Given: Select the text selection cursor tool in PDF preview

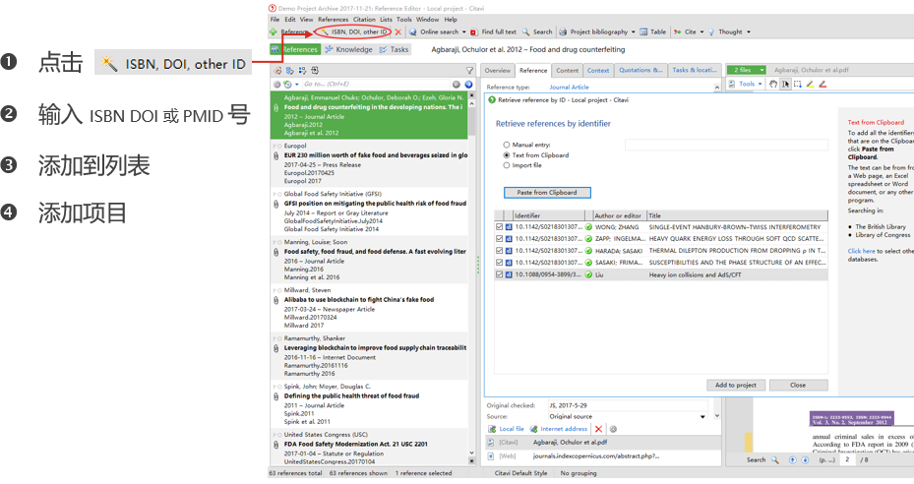Looking at the screenshot, I should click(785, 84).
